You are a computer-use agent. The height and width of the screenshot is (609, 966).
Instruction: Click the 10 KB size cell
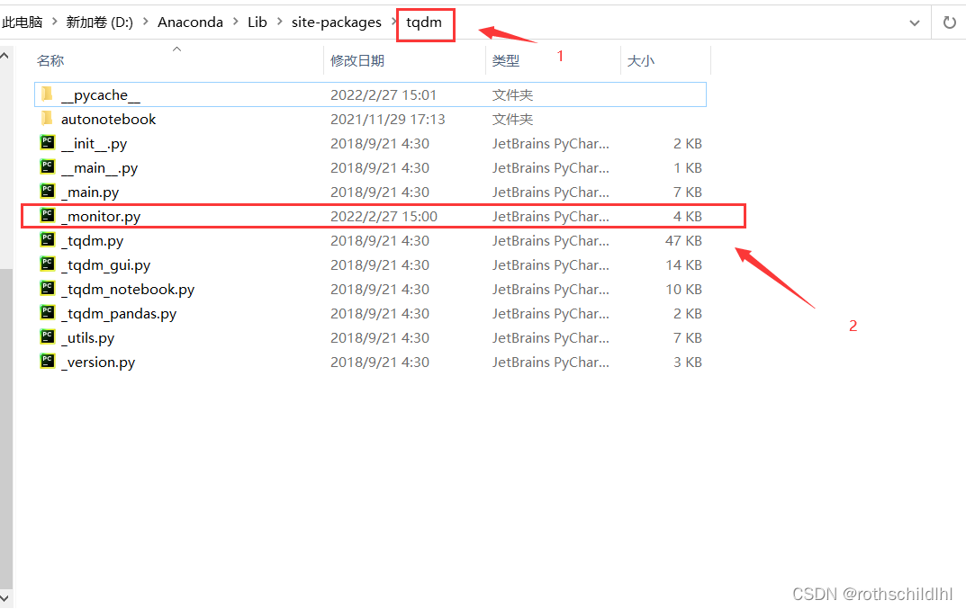tap(683, 290)
